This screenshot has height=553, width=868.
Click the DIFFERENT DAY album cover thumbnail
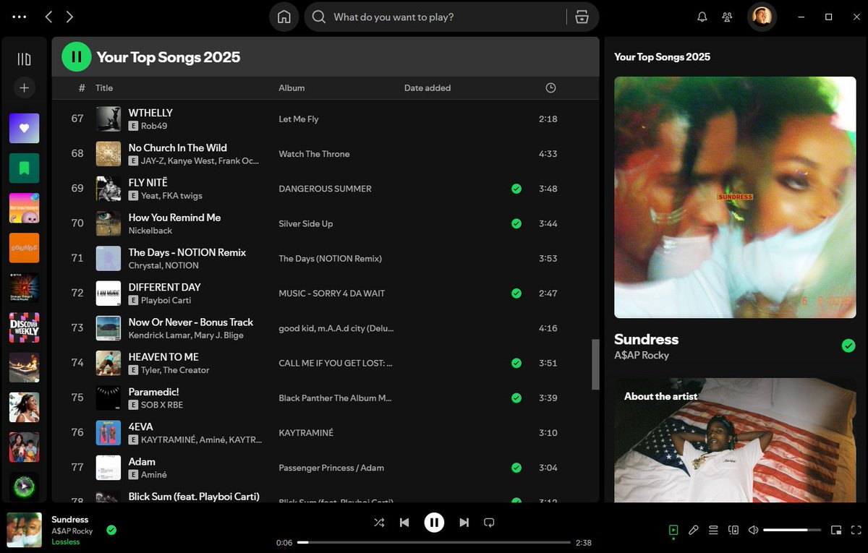tap(109, 293)
